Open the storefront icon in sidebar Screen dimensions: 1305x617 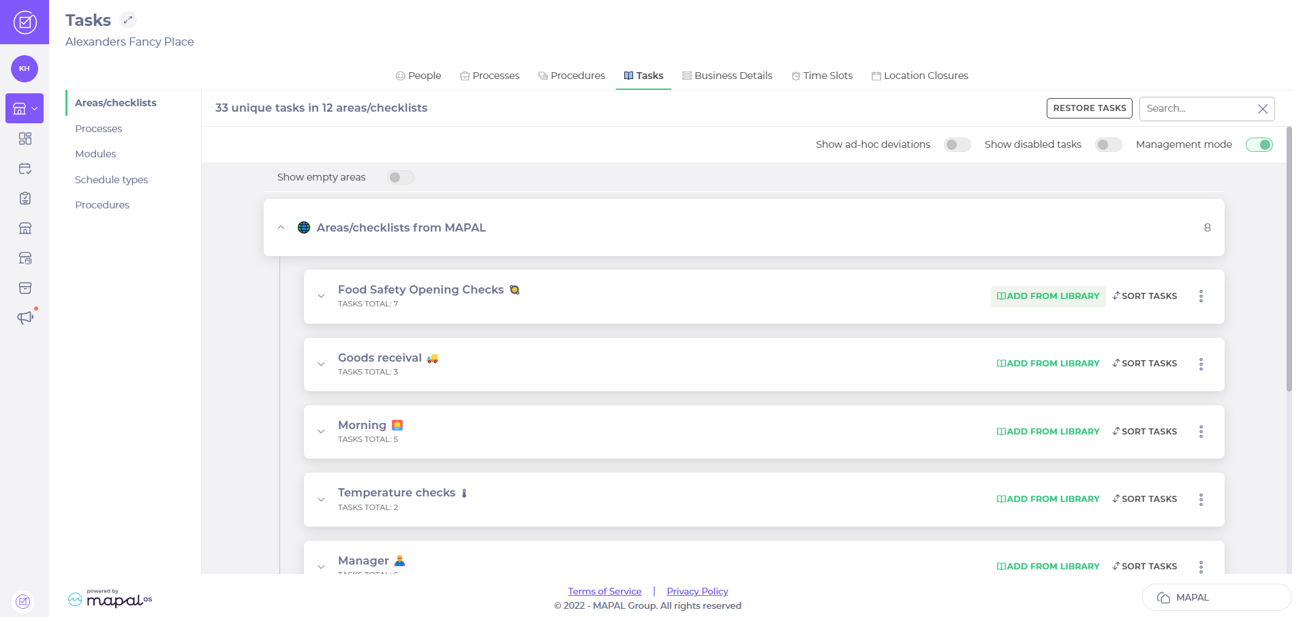pos(25,228)
